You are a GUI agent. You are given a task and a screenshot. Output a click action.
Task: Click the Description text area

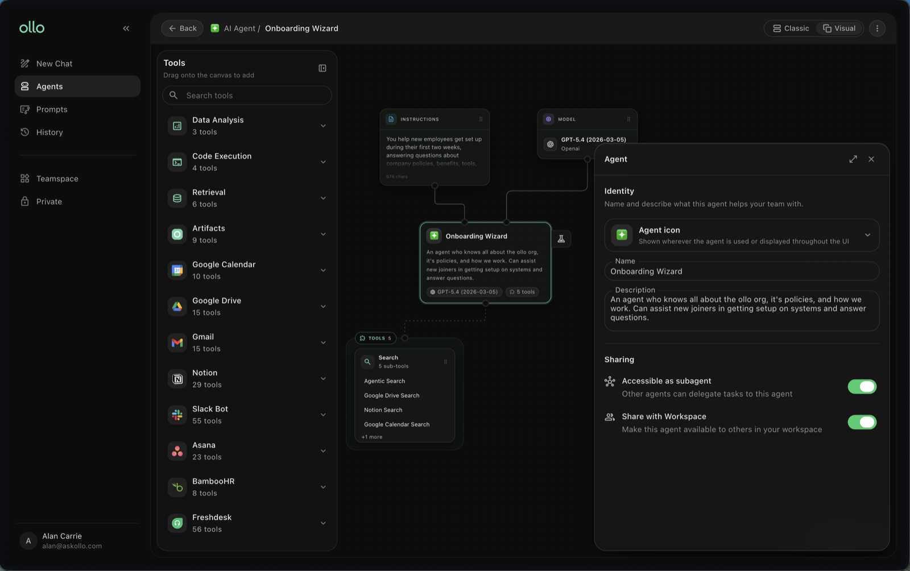pos(742,311)
